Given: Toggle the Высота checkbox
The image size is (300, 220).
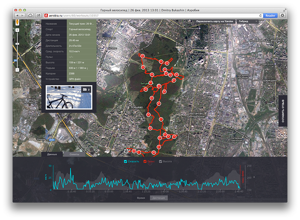Looking at the screenshot, I should (x=160, y=162).
